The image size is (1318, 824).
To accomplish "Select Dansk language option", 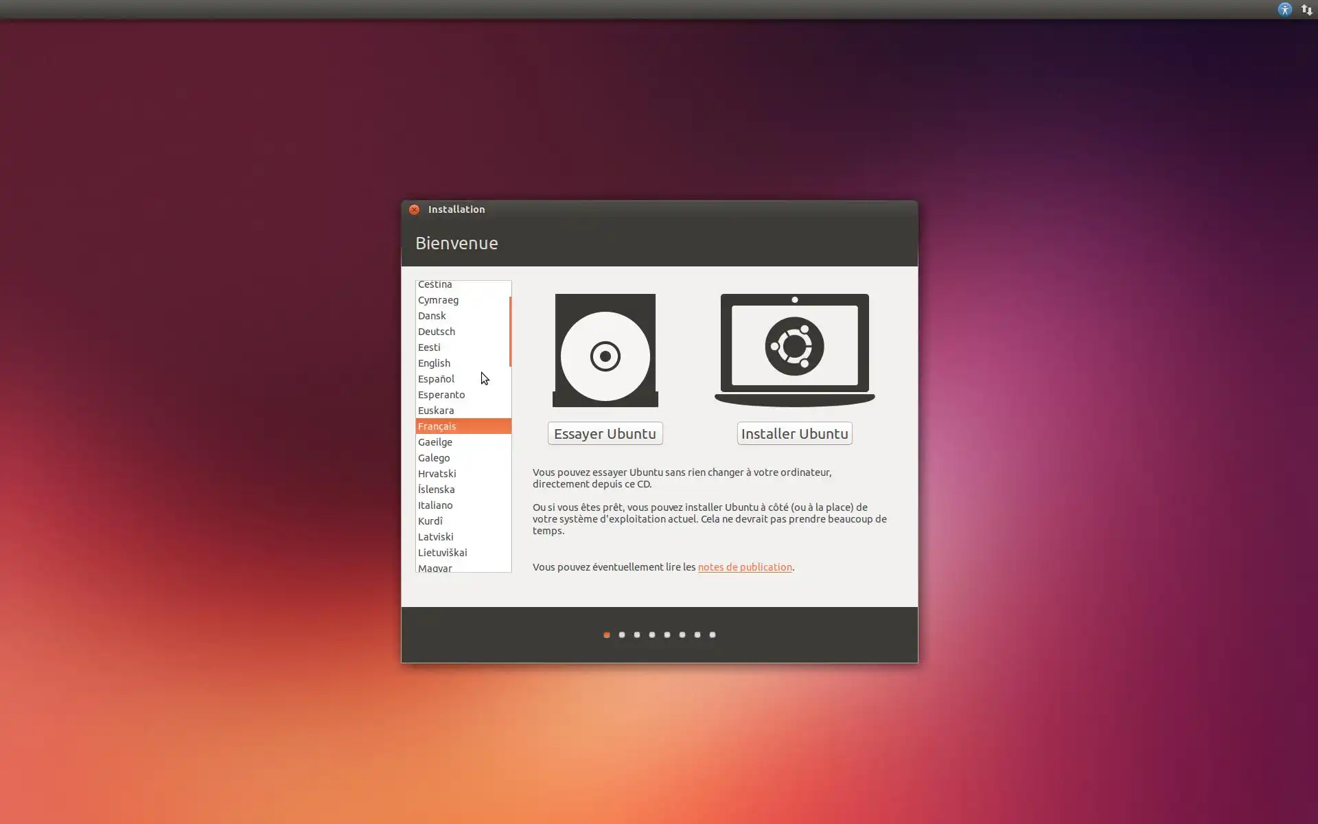I will coord(432,316).
